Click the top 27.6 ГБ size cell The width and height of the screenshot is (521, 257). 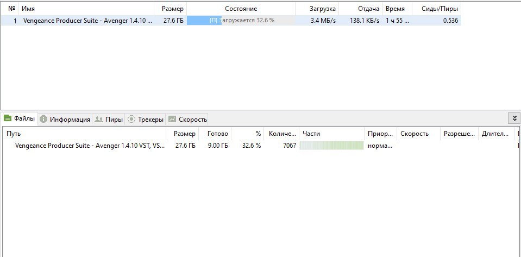click(x=173, y=21)
